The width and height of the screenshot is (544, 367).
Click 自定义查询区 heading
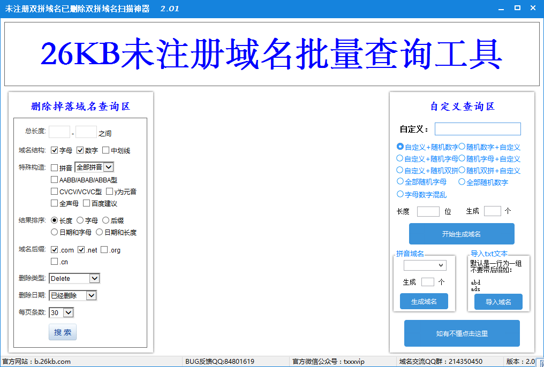pos(462,106)
